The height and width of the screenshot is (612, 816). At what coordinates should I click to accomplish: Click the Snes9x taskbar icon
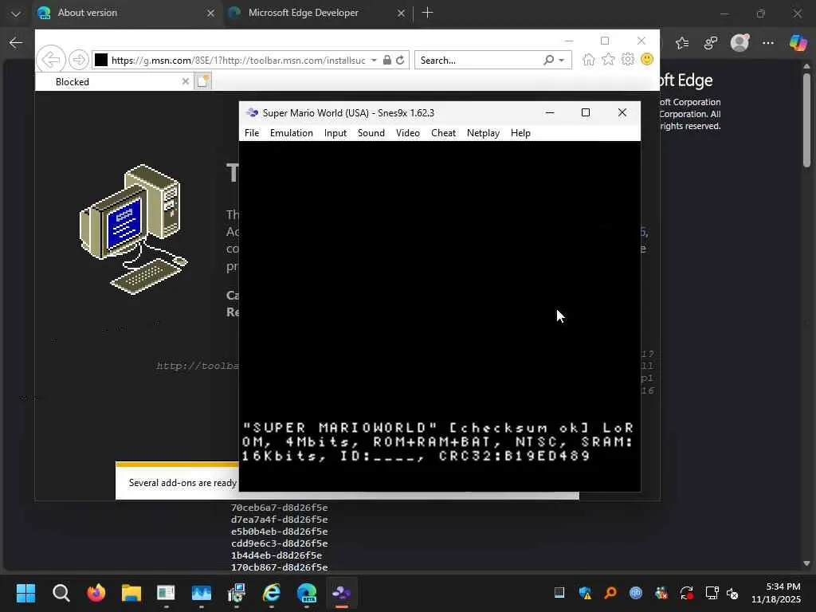point(341,593)
